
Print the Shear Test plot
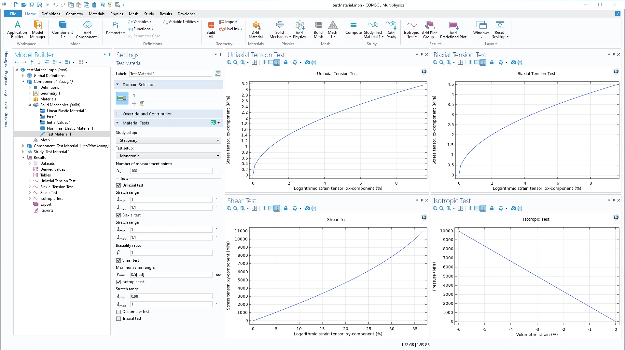314,208
